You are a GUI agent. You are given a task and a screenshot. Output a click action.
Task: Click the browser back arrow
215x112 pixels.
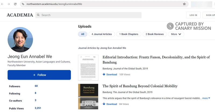pyautogui.click(x=2, y=4)
